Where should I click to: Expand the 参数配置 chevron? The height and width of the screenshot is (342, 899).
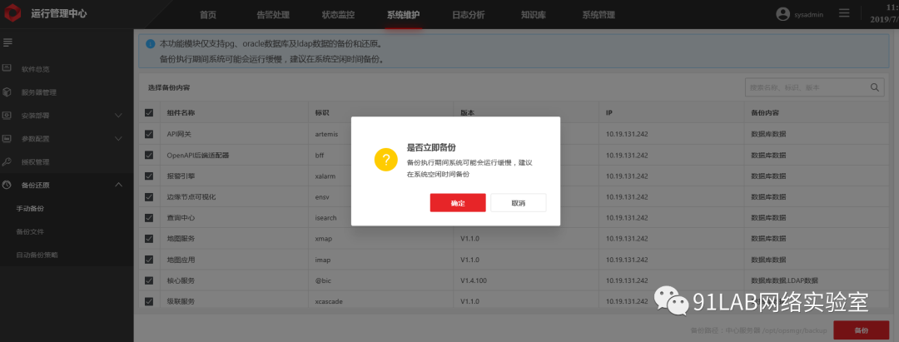tap(119, 139)
